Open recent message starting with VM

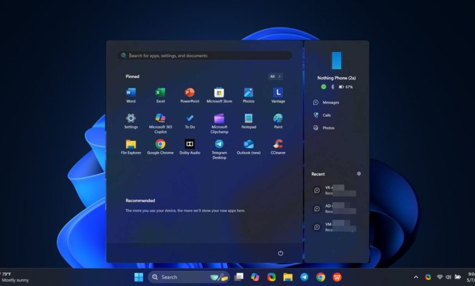[x=334, y=227]
